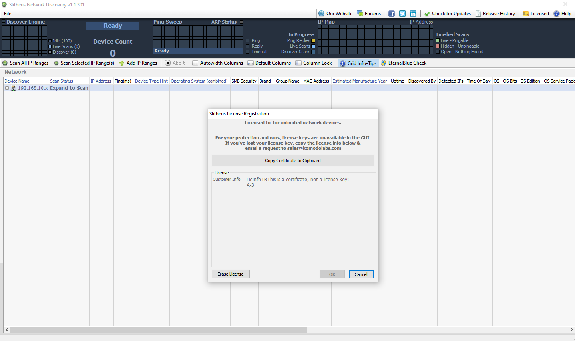Image resolution: width=575 pixels, height=341 pixels.
Task: Open Release History document icon
Action: (478, 14)
